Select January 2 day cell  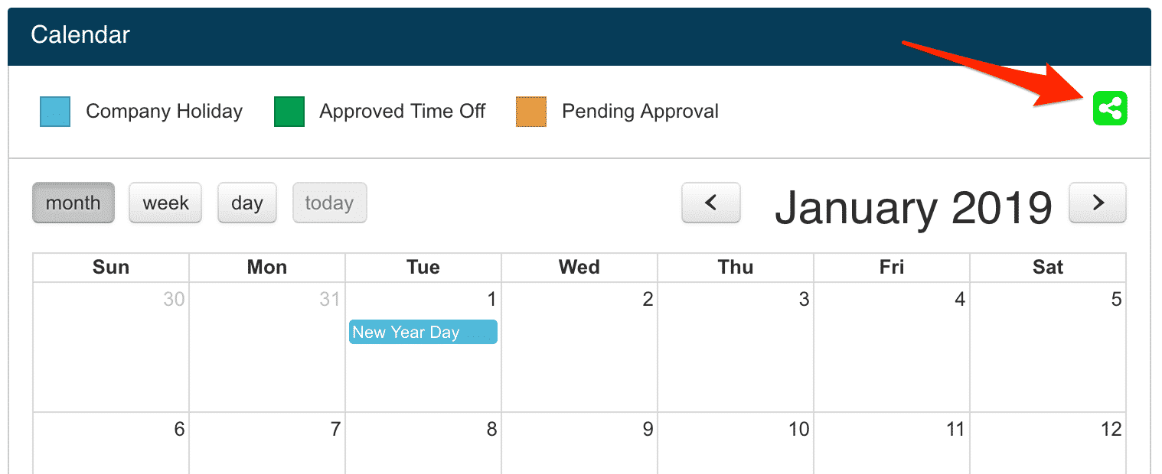coord(579,359)
